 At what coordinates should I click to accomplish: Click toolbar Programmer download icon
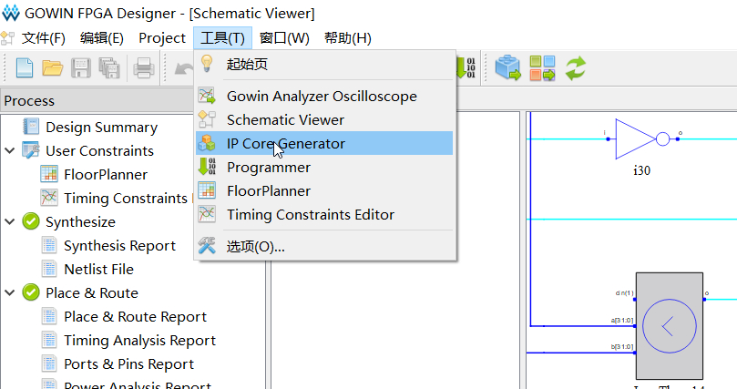[x=466, y=68]
